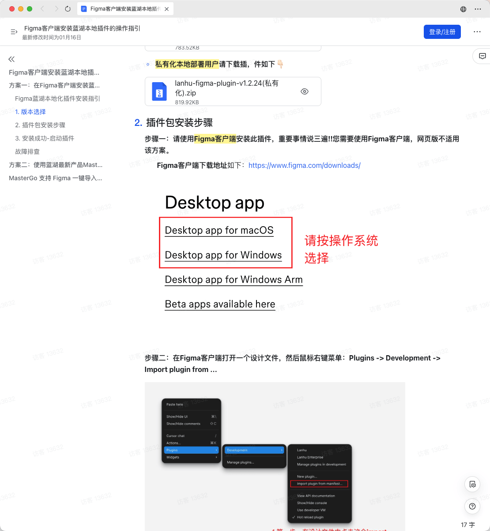Viewport: 490px width, 531px height.
Task: Jump to 3. 安装成功-启动插件 section
Action: 45,138
